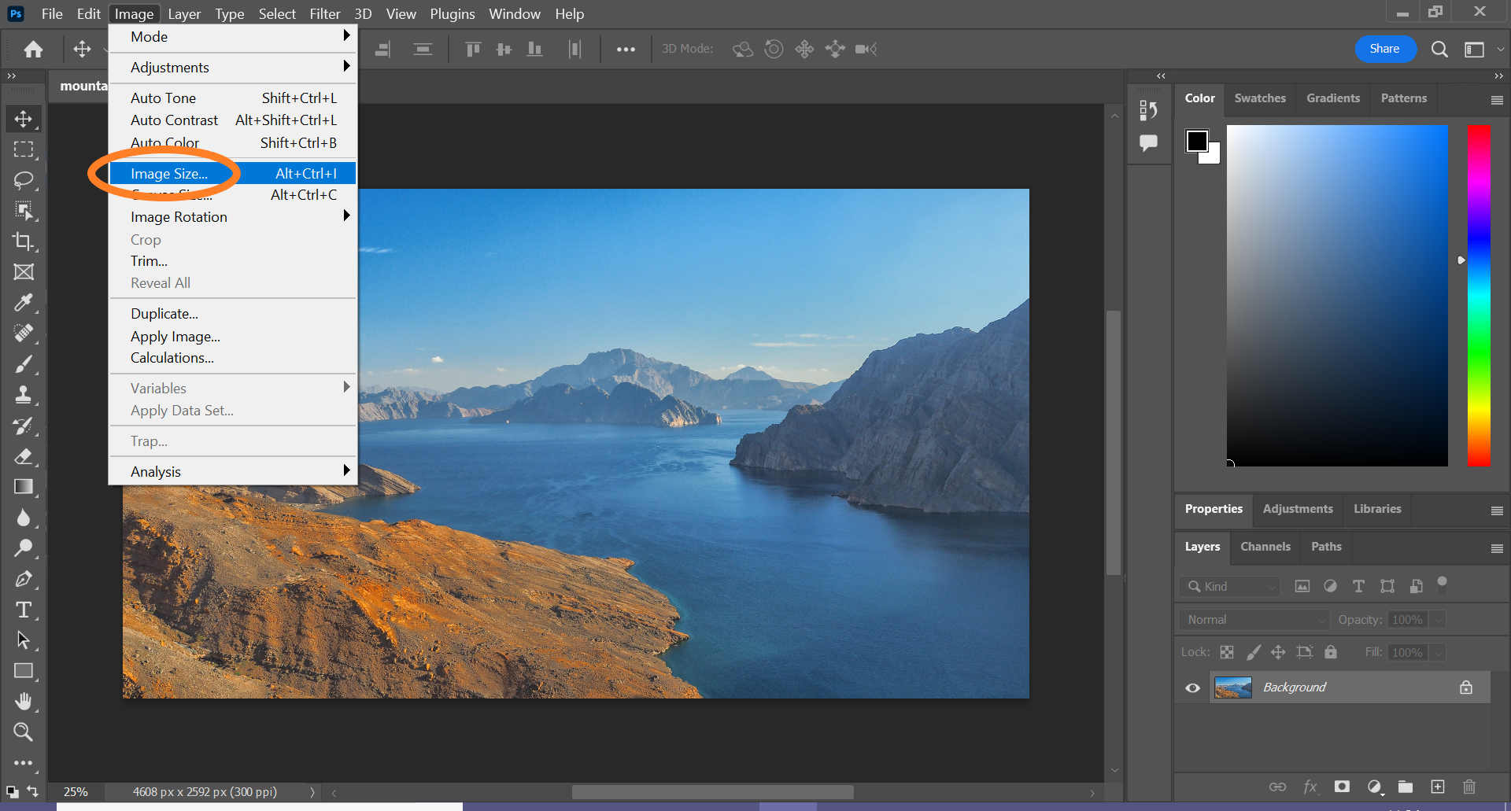Choose Duplicate from the Image menu

pos(233,314)
